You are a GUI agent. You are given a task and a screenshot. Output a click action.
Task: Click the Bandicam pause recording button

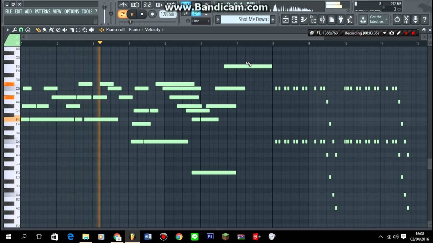(406, 33)
